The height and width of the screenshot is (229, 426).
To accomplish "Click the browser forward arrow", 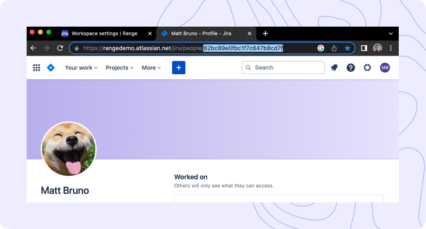I will coord(46,48).
